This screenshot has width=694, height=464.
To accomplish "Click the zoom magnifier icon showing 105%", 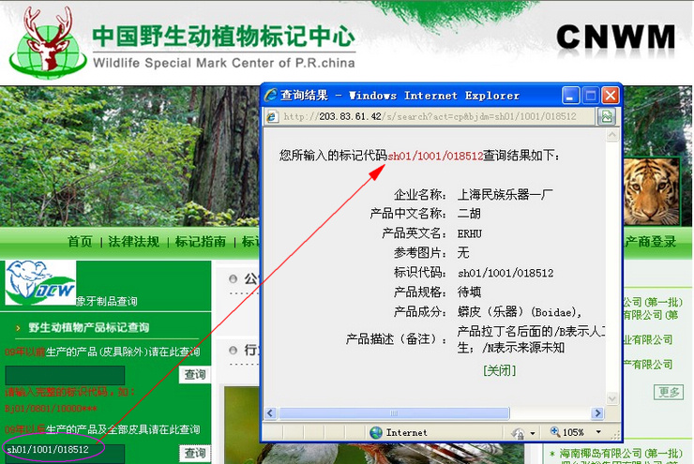I will click(555, 431).
